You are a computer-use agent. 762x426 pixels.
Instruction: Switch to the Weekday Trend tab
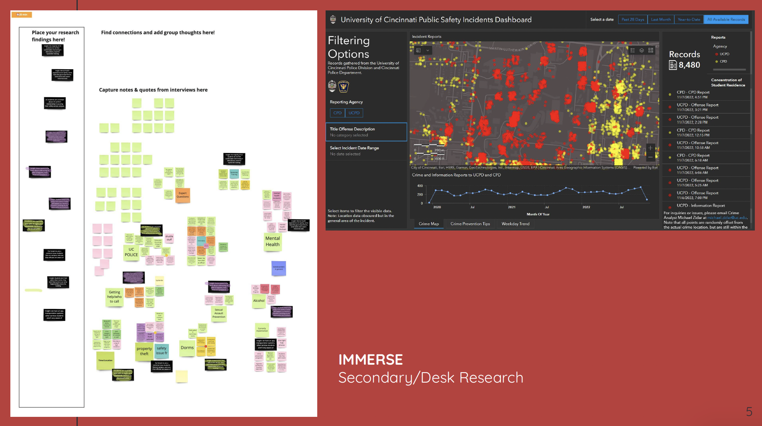515,224
